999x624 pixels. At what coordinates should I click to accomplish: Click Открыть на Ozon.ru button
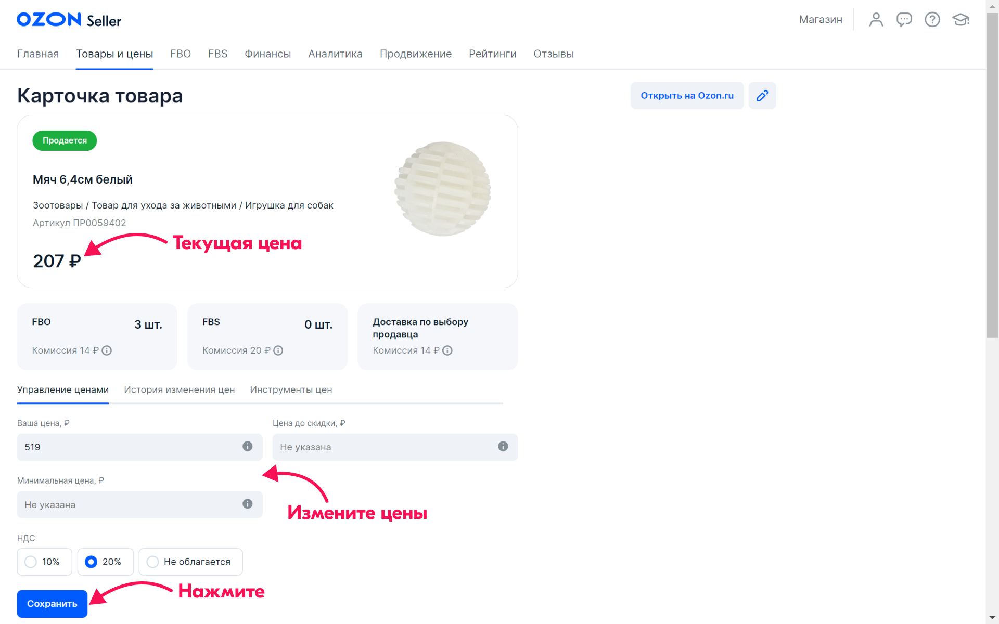[687, 96]
